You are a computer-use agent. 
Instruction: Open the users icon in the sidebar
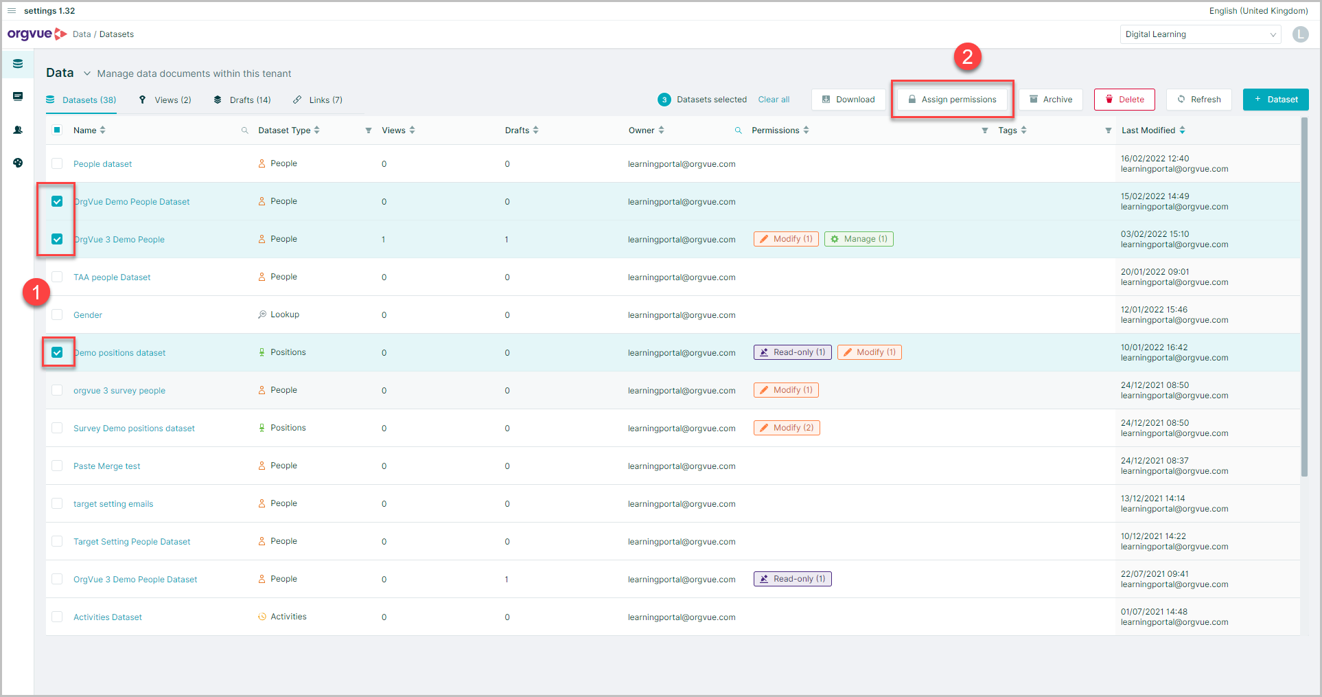[x=18, y=130]
